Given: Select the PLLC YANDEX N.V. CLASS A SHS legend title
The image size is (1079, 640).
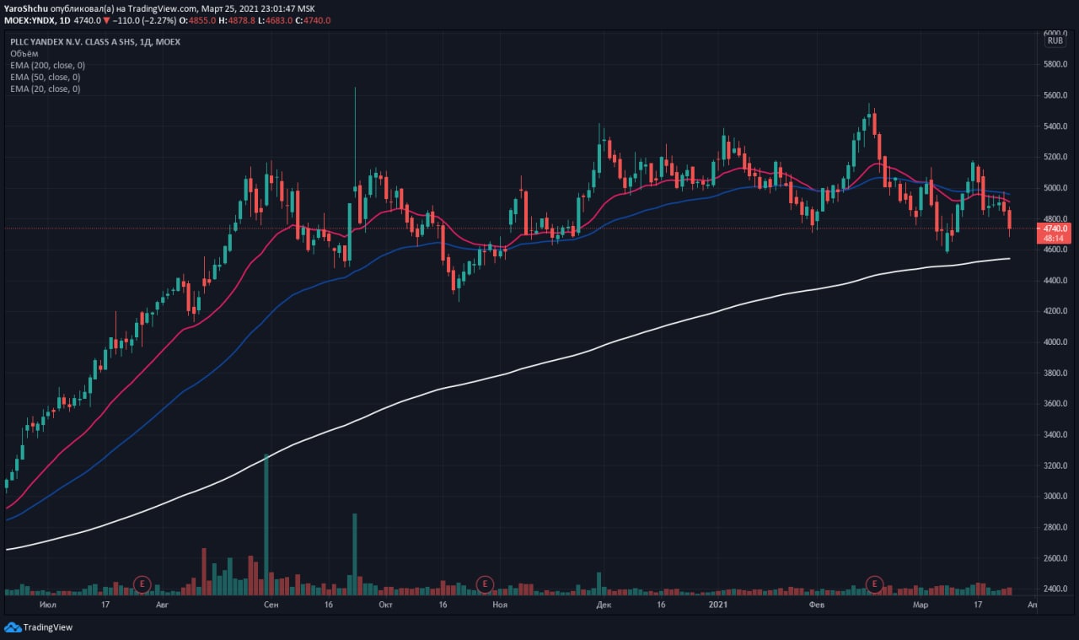Looking at the screenshot, I should [95, 41].
